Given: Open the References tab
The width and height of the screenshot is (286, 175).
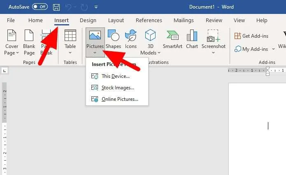Looking at the screenshot, I should pos(149,20).
